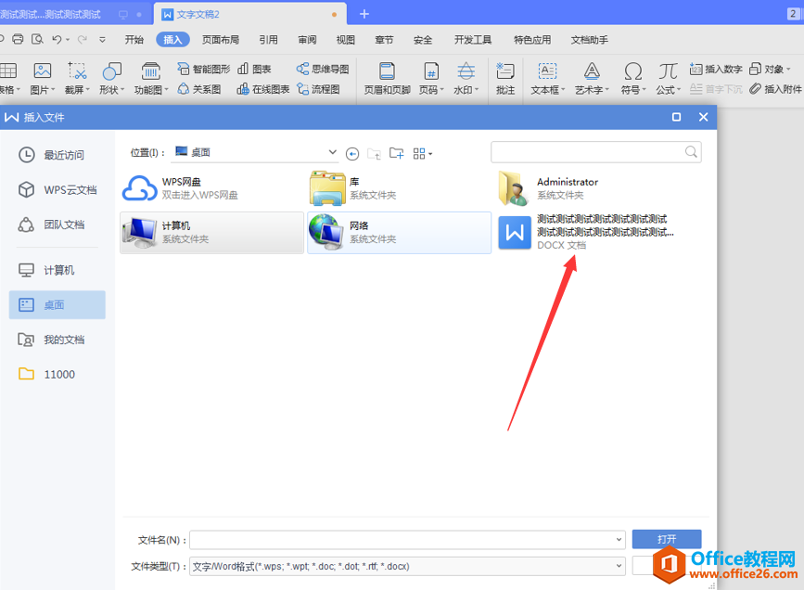Select the Administrator system folder

point(587,188)
